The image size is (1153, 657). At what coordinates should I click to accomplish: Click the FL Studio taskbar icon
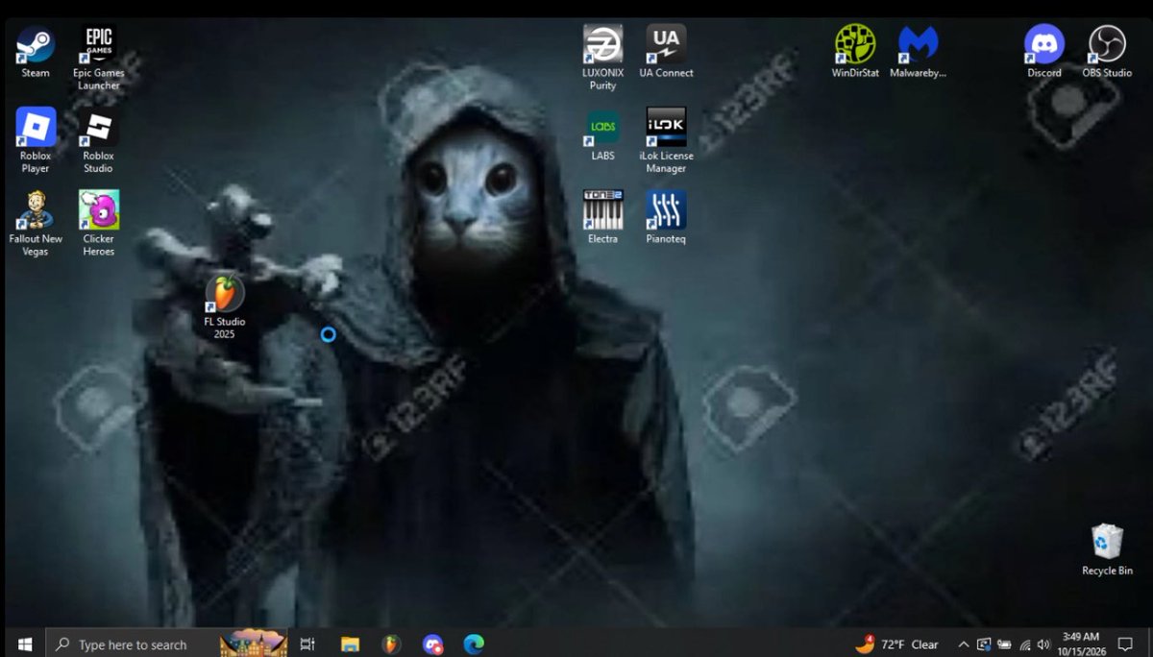click(x=391, y=644)
